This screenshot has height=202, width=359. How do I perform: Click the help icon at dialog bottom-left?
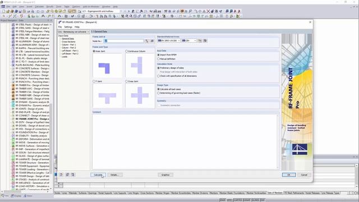[x=61, y=175]
